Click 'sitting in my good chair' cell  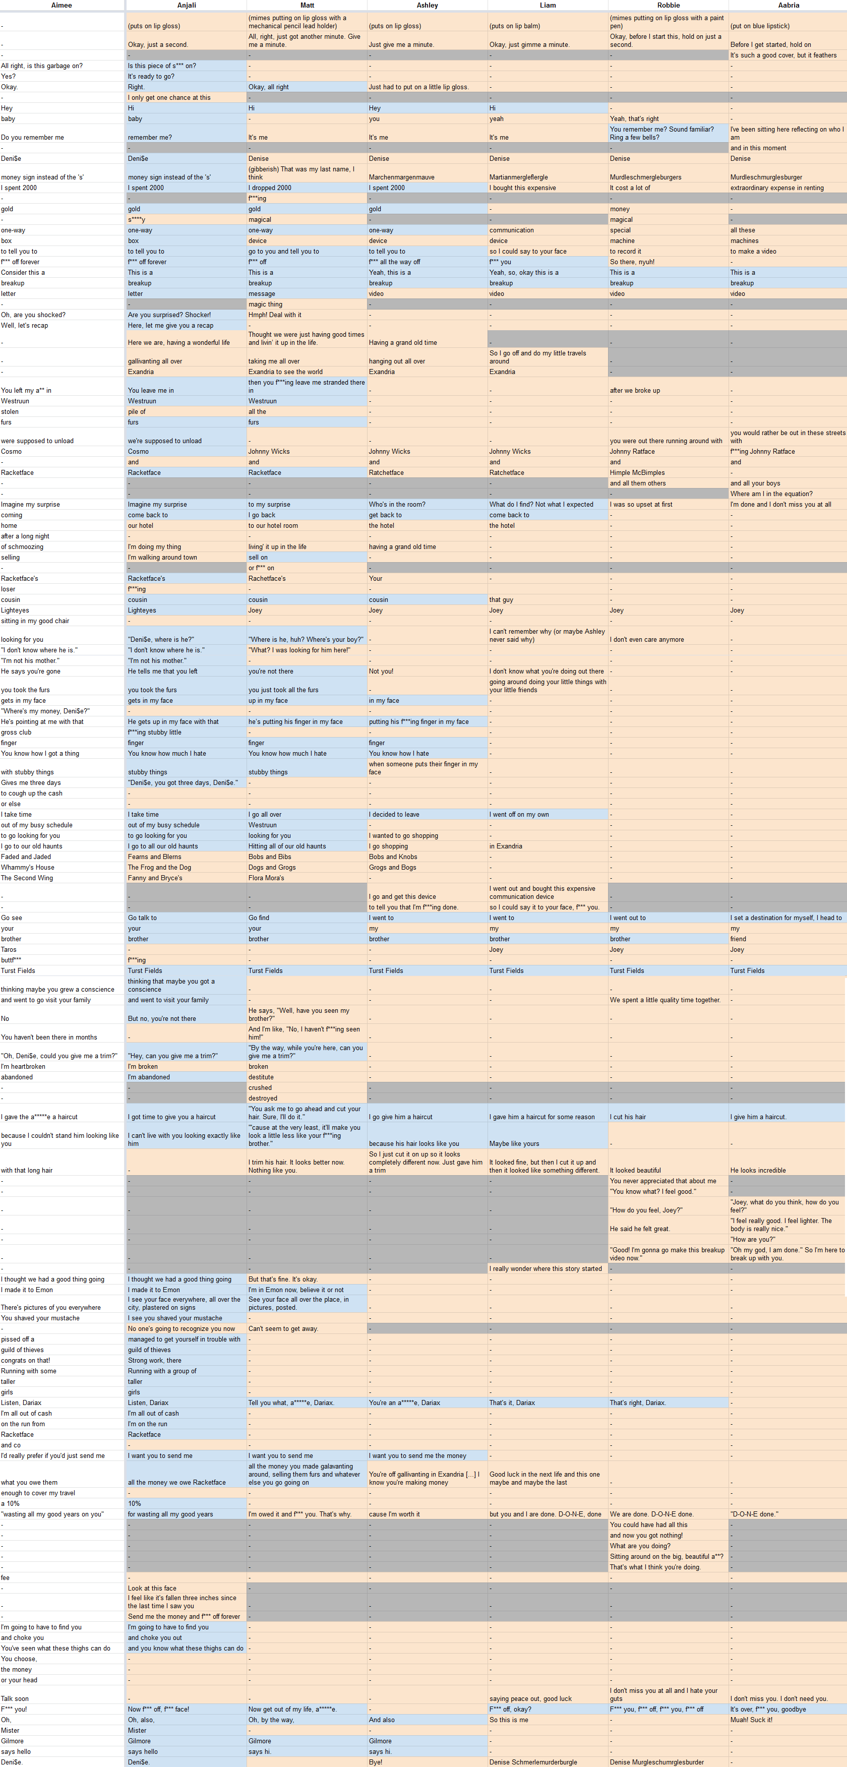click(x=63, y=622)
